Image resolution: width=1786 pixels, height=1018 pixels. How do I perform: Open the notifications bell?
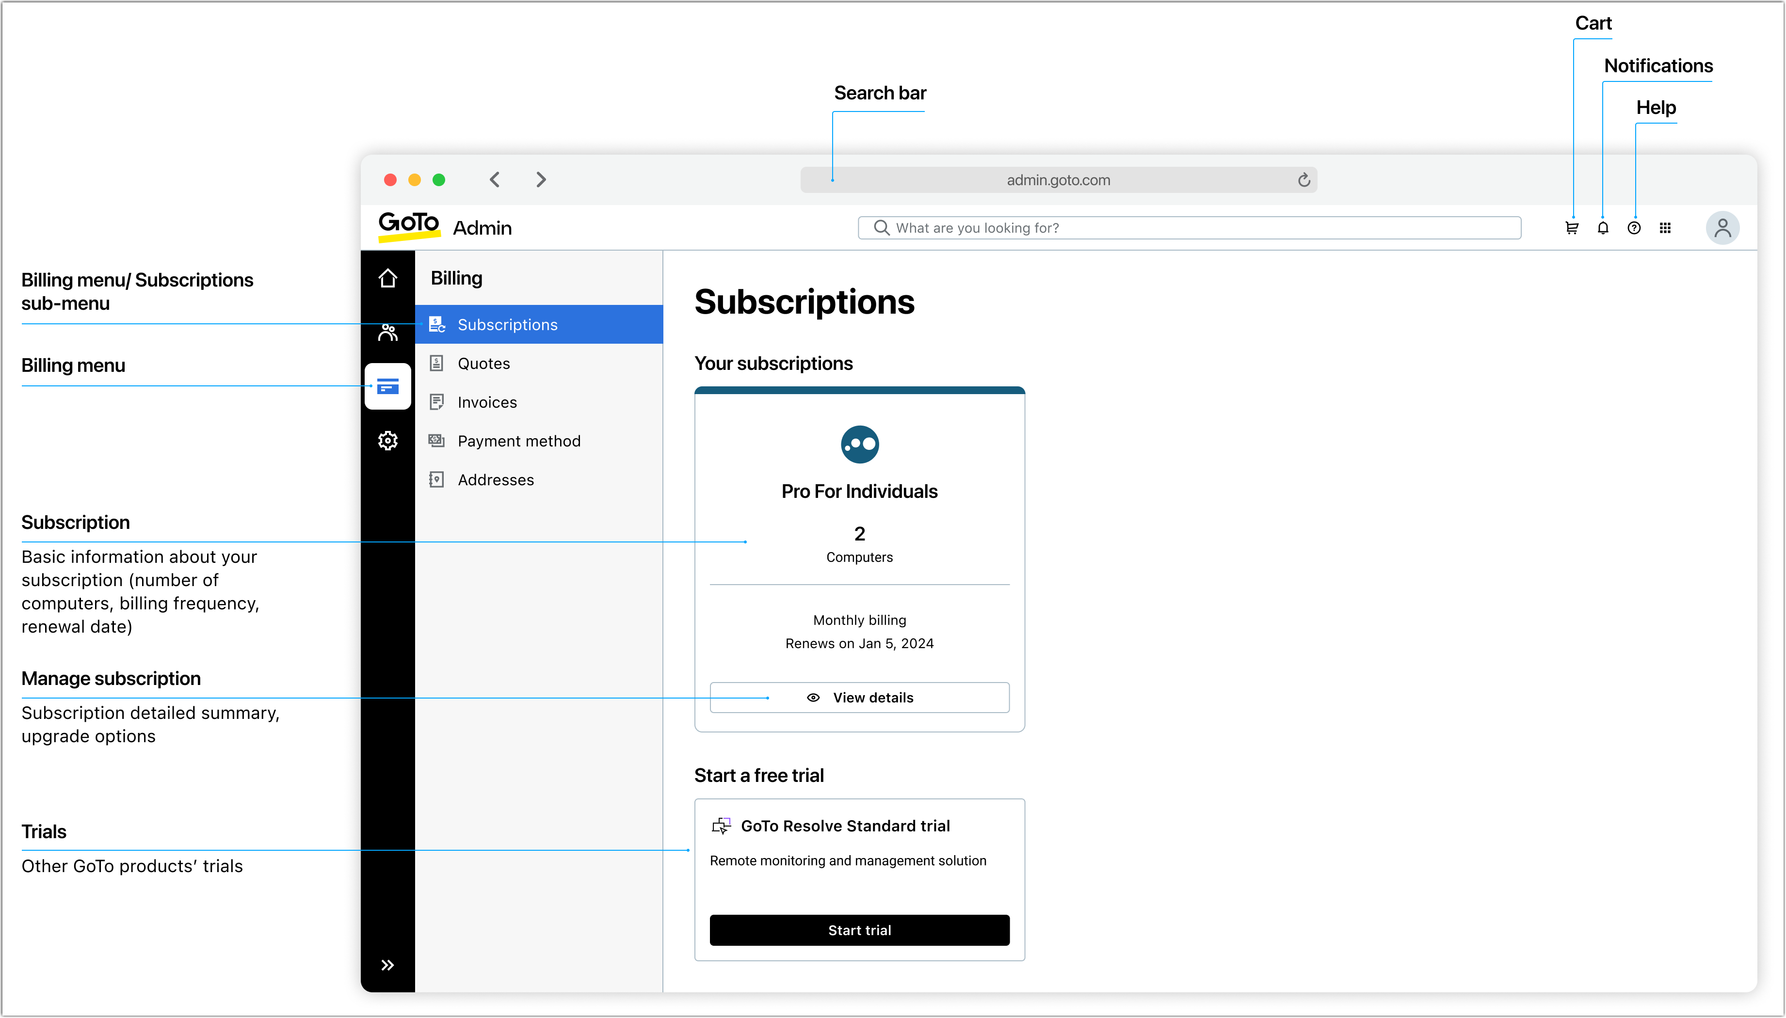coord(1603,228)
